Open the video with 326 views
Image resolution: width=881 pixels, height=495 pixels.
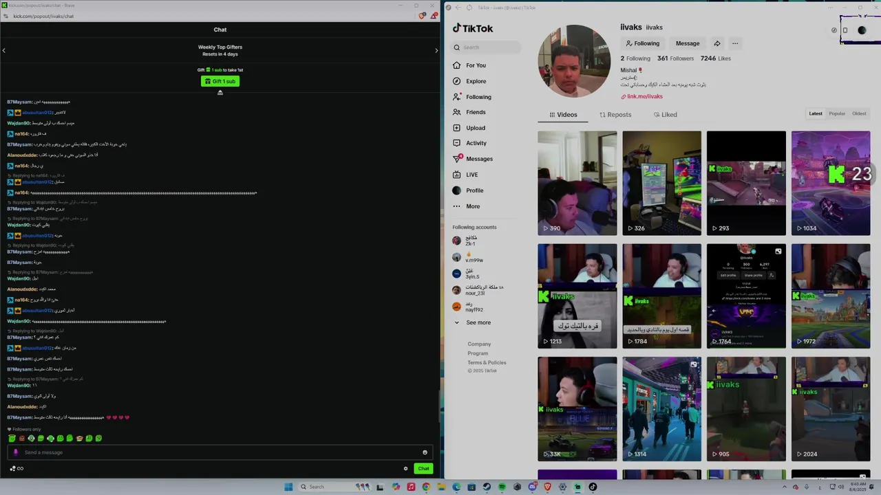[x=661, y=183]
